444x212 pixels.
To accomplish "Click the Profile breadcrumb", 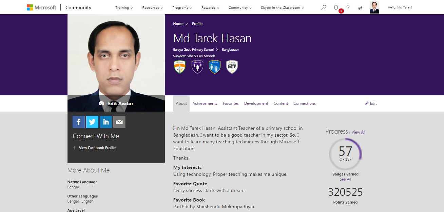I will [197, 24].
